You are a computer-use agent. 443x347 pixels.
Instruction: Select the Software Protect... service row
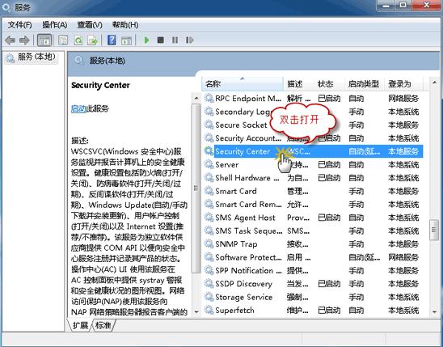tap(313, 257)
